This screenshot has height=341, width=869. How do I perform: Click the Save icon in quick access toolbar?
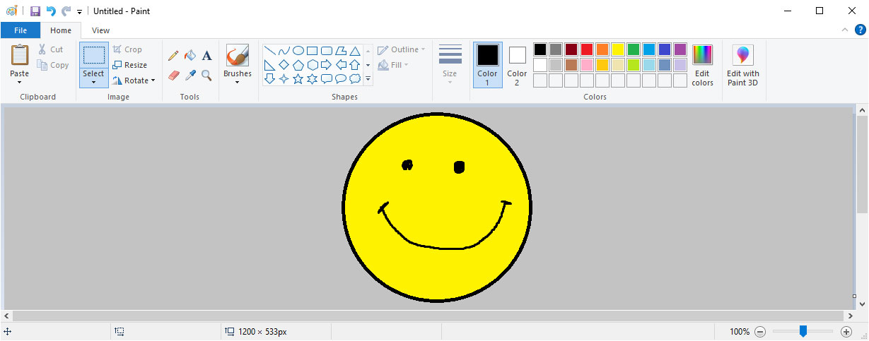(35, 11)
